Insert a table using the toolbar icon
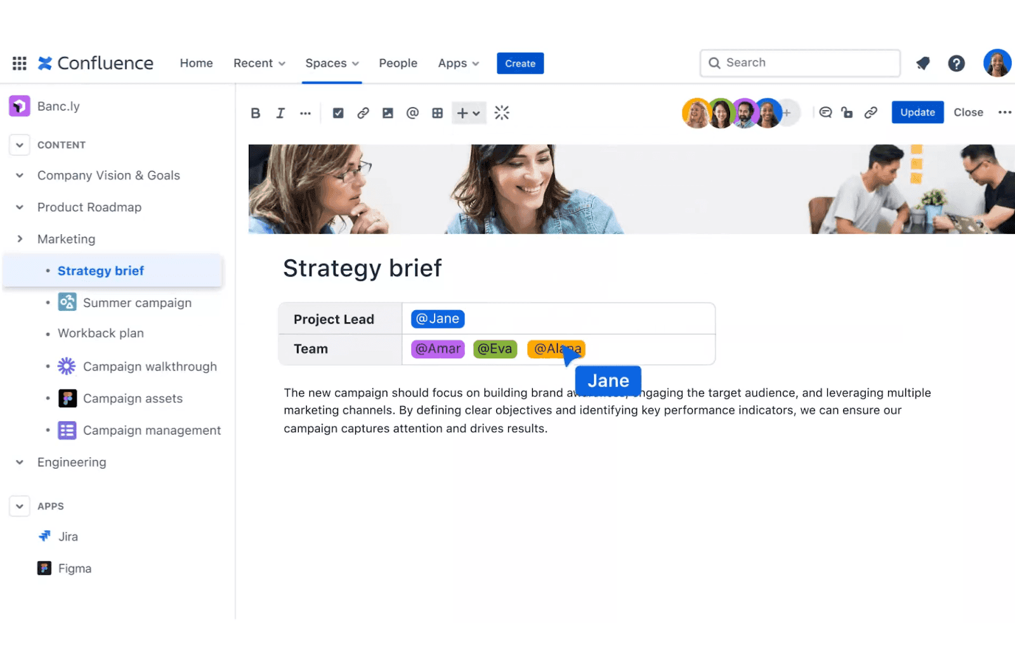 [437, 112]
